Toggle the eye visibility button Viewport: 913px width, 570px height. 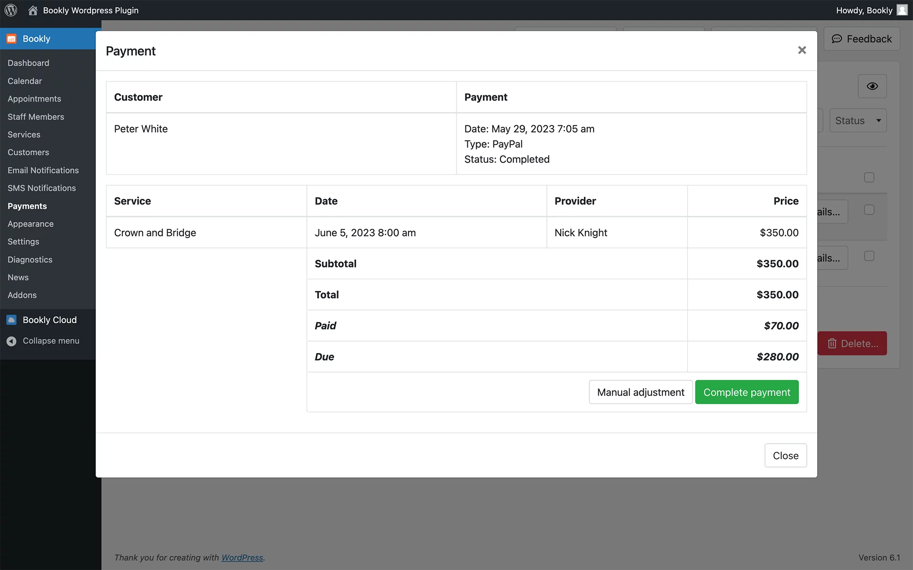[872, 86]
